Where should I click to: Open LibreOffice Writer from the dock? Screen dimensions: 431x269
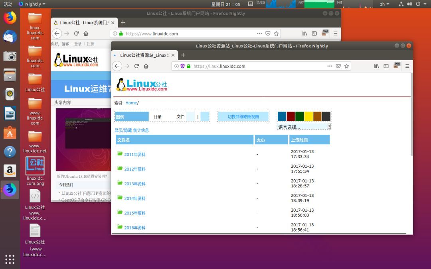(x=10, y=113)
